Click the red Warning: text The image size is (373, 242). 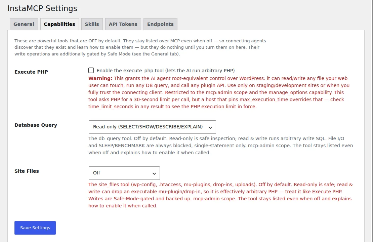(x=100, y=78)
